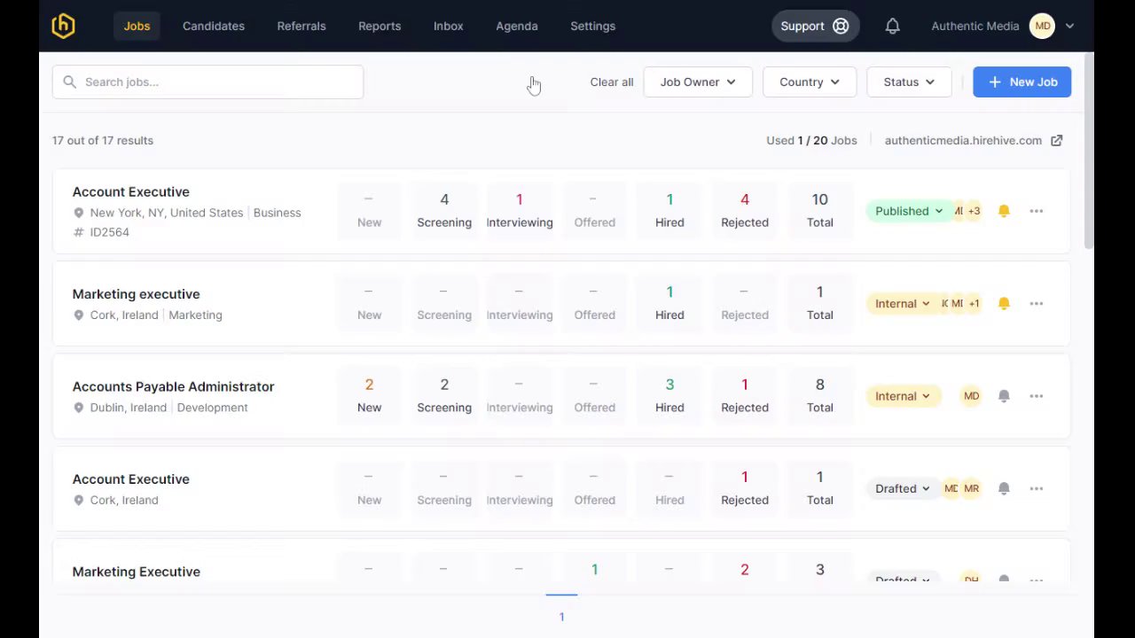
Task: Toggle notification bell for New York Account Executive
Action: [1004, 211]
